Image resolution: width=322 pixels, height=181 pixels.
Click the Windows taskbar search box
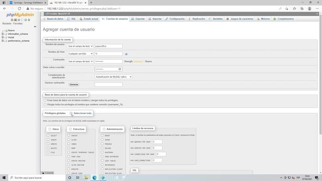[x=37, y=177]
